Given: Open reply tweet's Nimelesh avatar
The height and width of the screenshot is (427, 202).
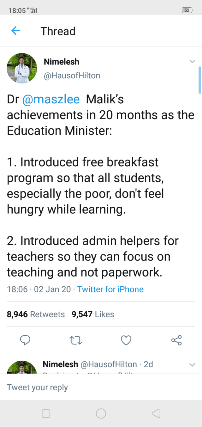Looking at the screenshot, I should [22, 368].
